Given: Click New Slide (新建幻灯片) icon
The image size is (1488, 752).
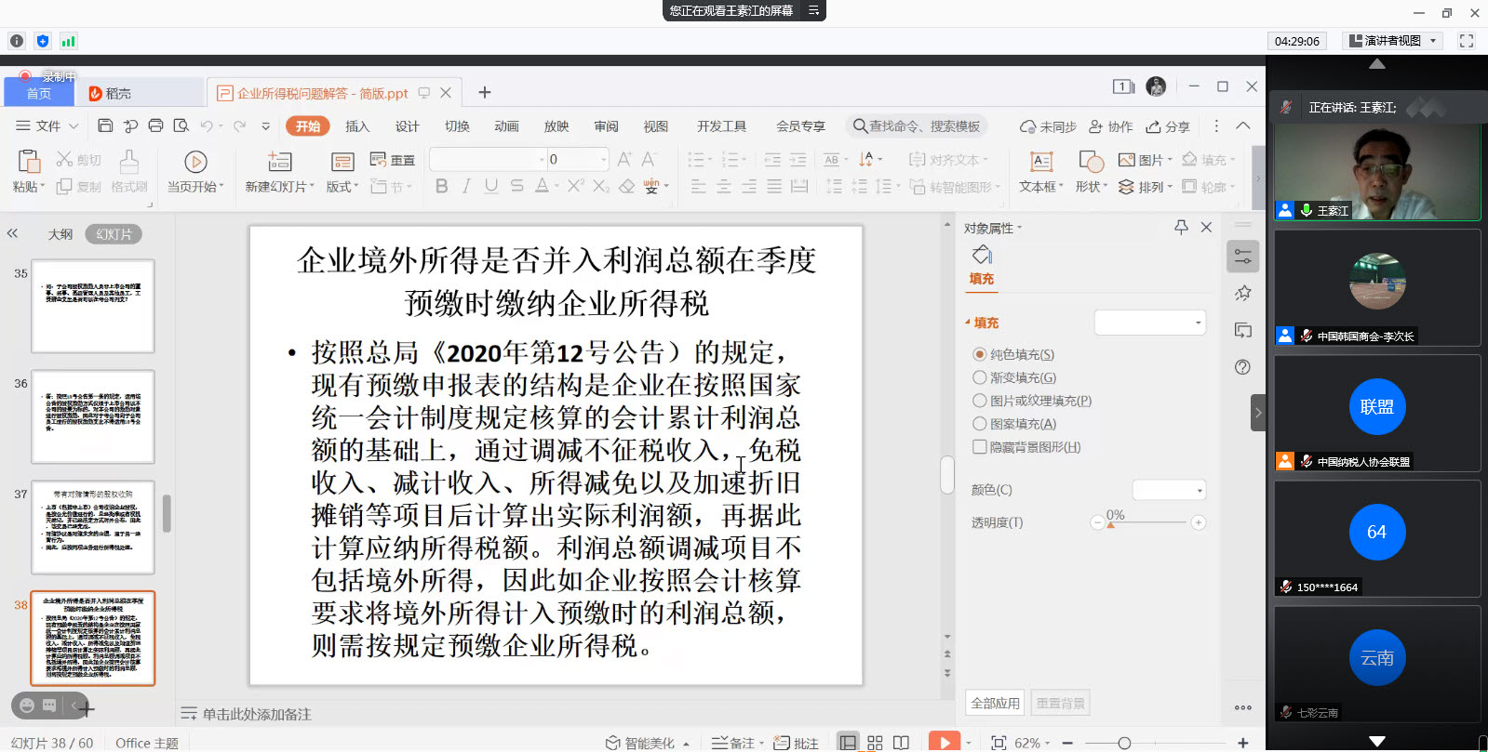Looking at the screenshot, I should [x=280, y=162].
